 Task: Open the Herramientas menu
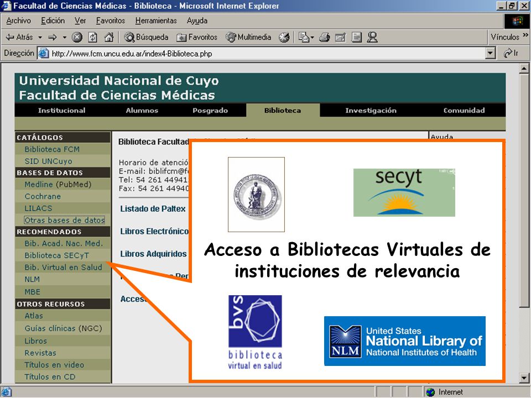click(x=156, y=20)
